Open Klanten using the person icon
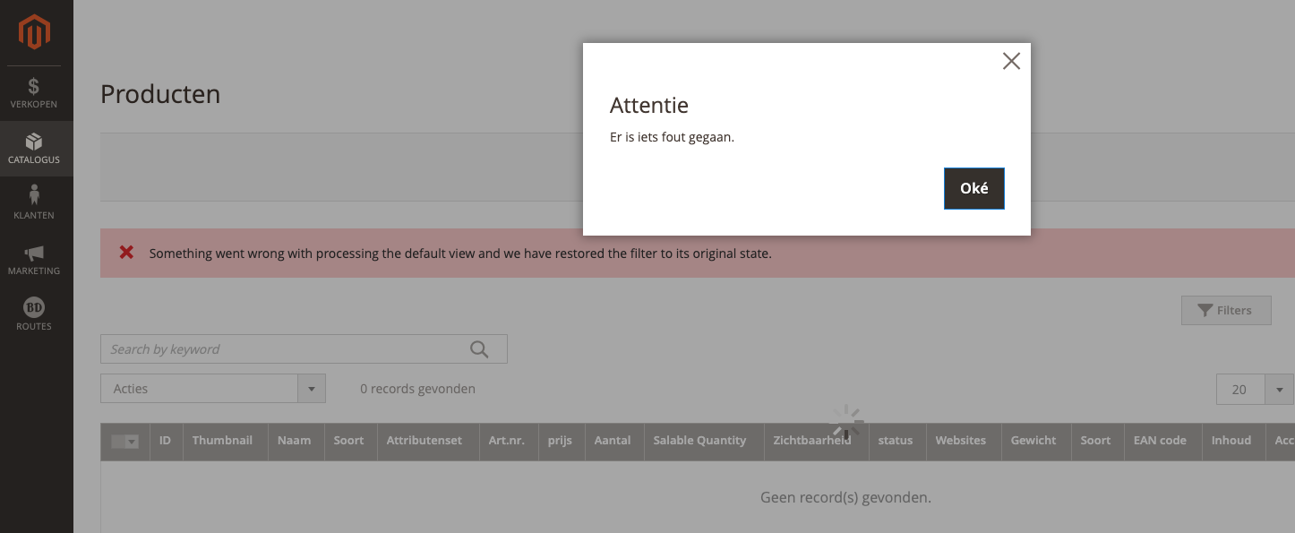Screen dimensions: 1295x533 tap(34, 199)
